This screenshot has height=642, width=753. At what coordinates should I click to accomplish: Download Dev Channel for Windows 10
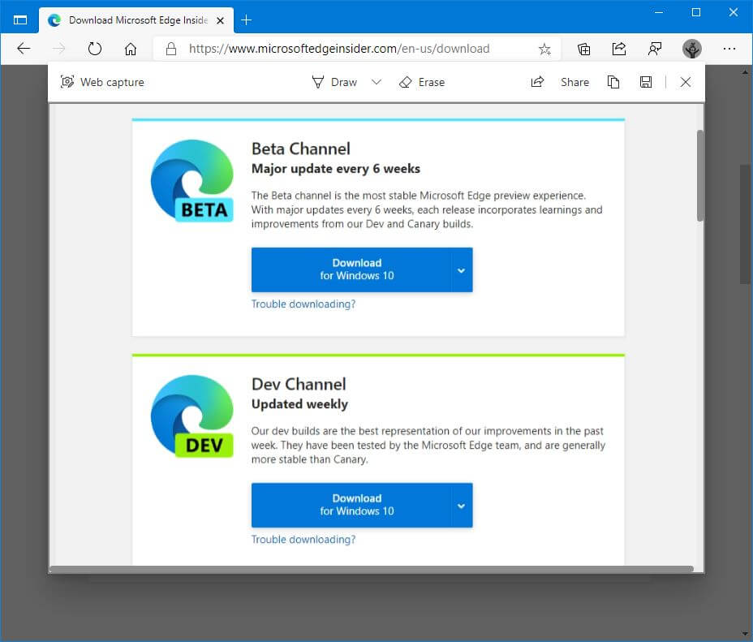(x=351, y=505)
